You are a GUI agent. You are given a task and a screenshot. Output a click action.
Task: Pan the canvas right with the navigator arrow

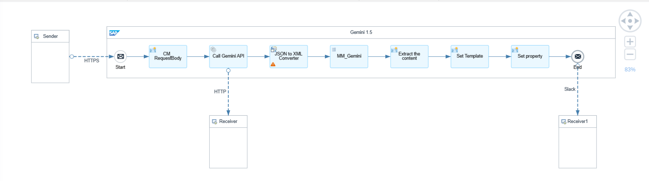[x=637, y=21]
